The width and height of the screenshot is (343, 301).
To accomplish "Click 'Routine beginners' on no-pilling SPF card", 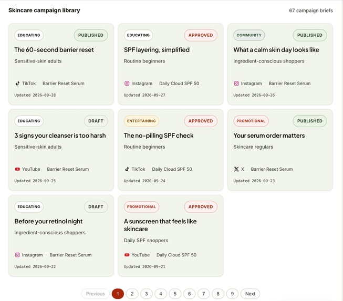I will click(x=144, y=147).
